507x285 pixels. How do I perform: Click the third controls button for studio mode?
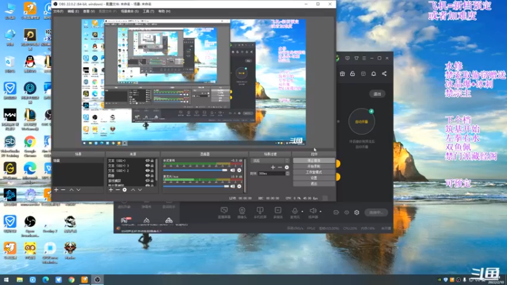coord(314,172)
